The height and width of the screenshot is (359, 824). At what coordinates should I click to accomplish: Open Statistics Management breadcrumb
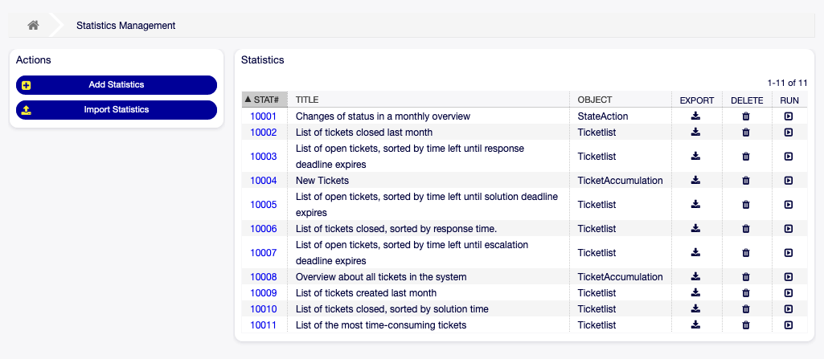125,26
